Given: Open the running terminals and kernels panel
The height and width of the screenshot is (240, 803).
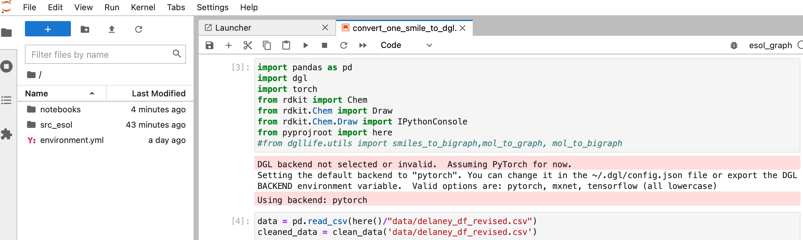Looking at the screenshot, I should (x=6, y=67).
